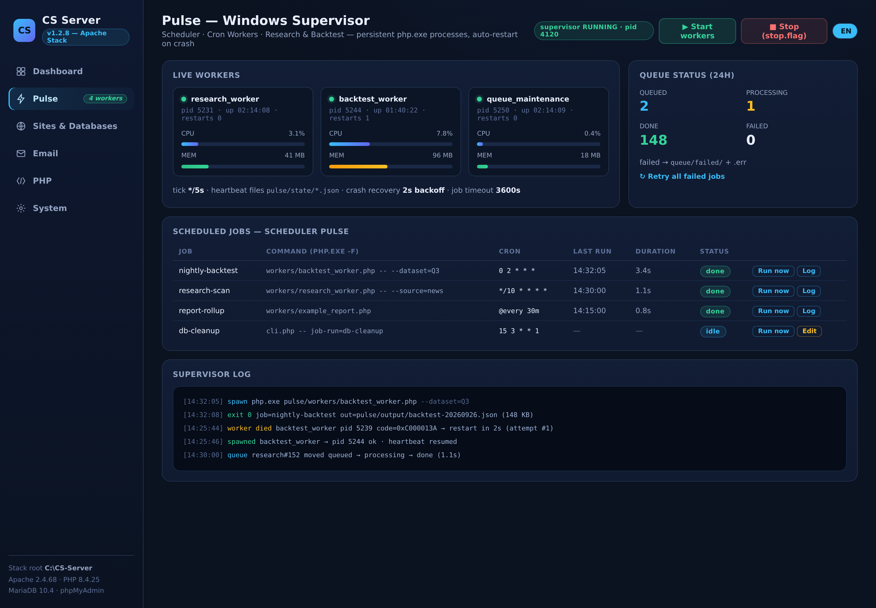Screen dimensions: 876x608
Task: Click queue_maintenance green status dot
Action: coord(480,99)
